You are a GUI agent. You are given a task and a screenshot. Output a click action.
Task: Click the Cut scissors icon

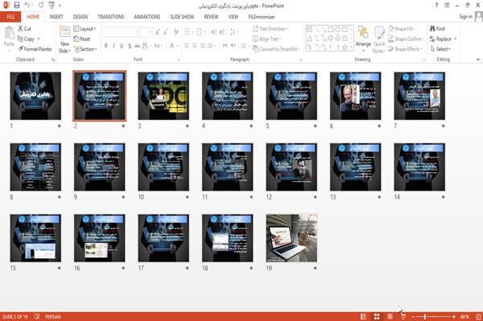pos(20,29)
